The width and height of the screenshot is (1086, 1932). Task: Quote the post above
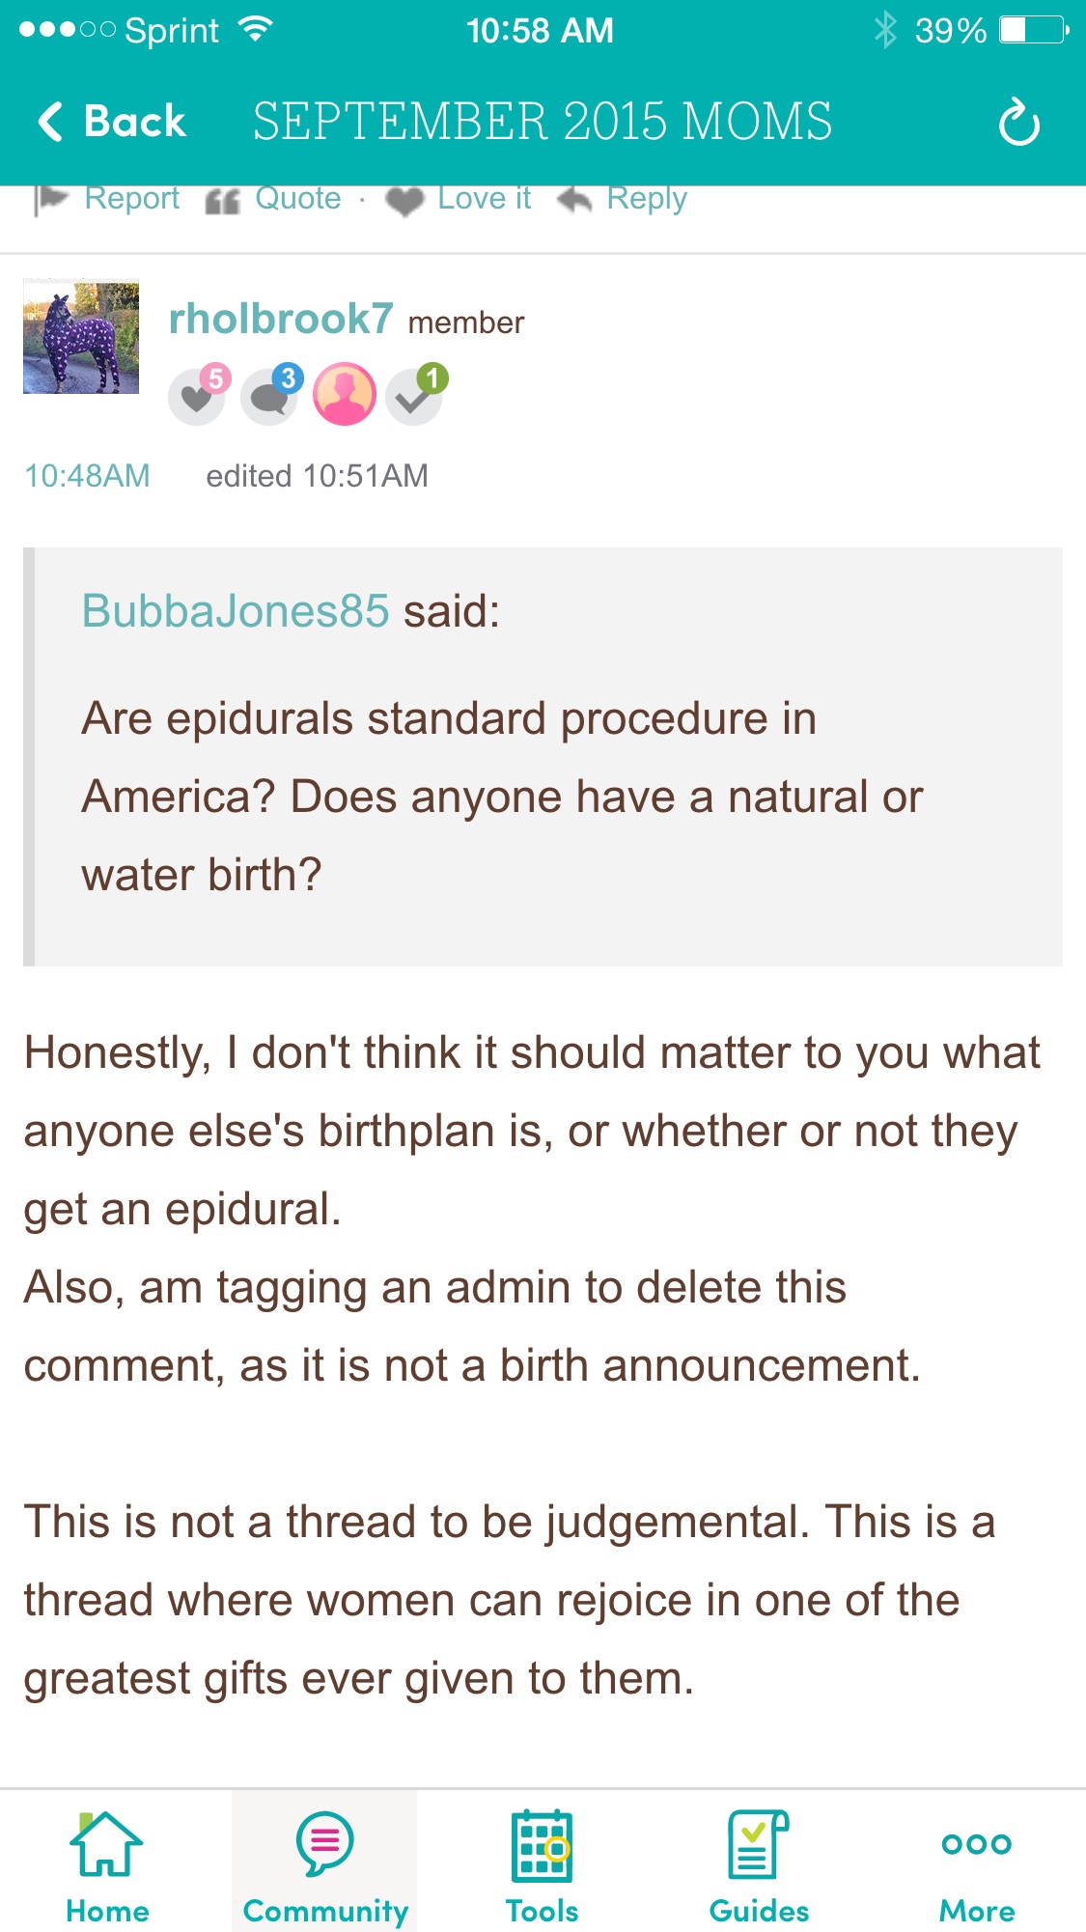(274, 199)
